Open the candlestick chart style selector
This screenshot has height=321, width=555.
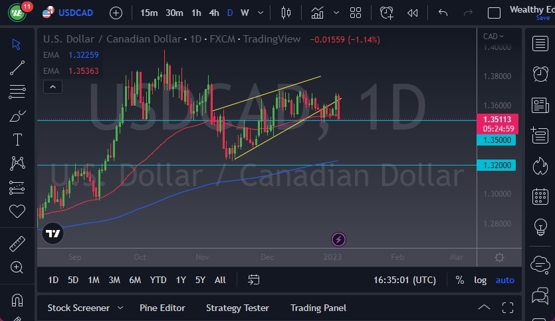(286, 13)
